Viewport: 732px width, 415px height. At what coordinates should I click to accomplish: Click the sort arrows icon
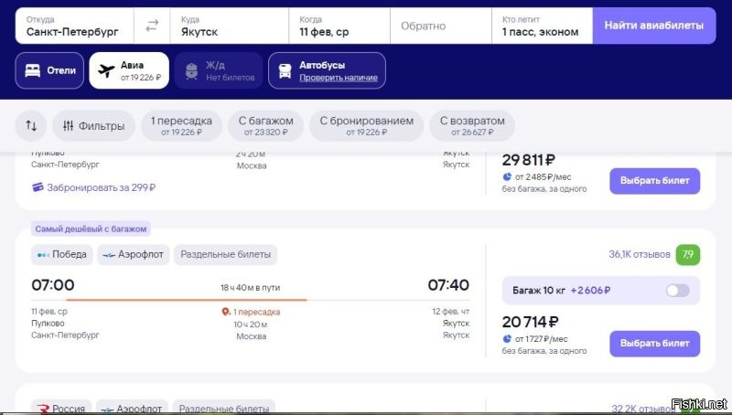pyautogui.click(x=31, y=126)
